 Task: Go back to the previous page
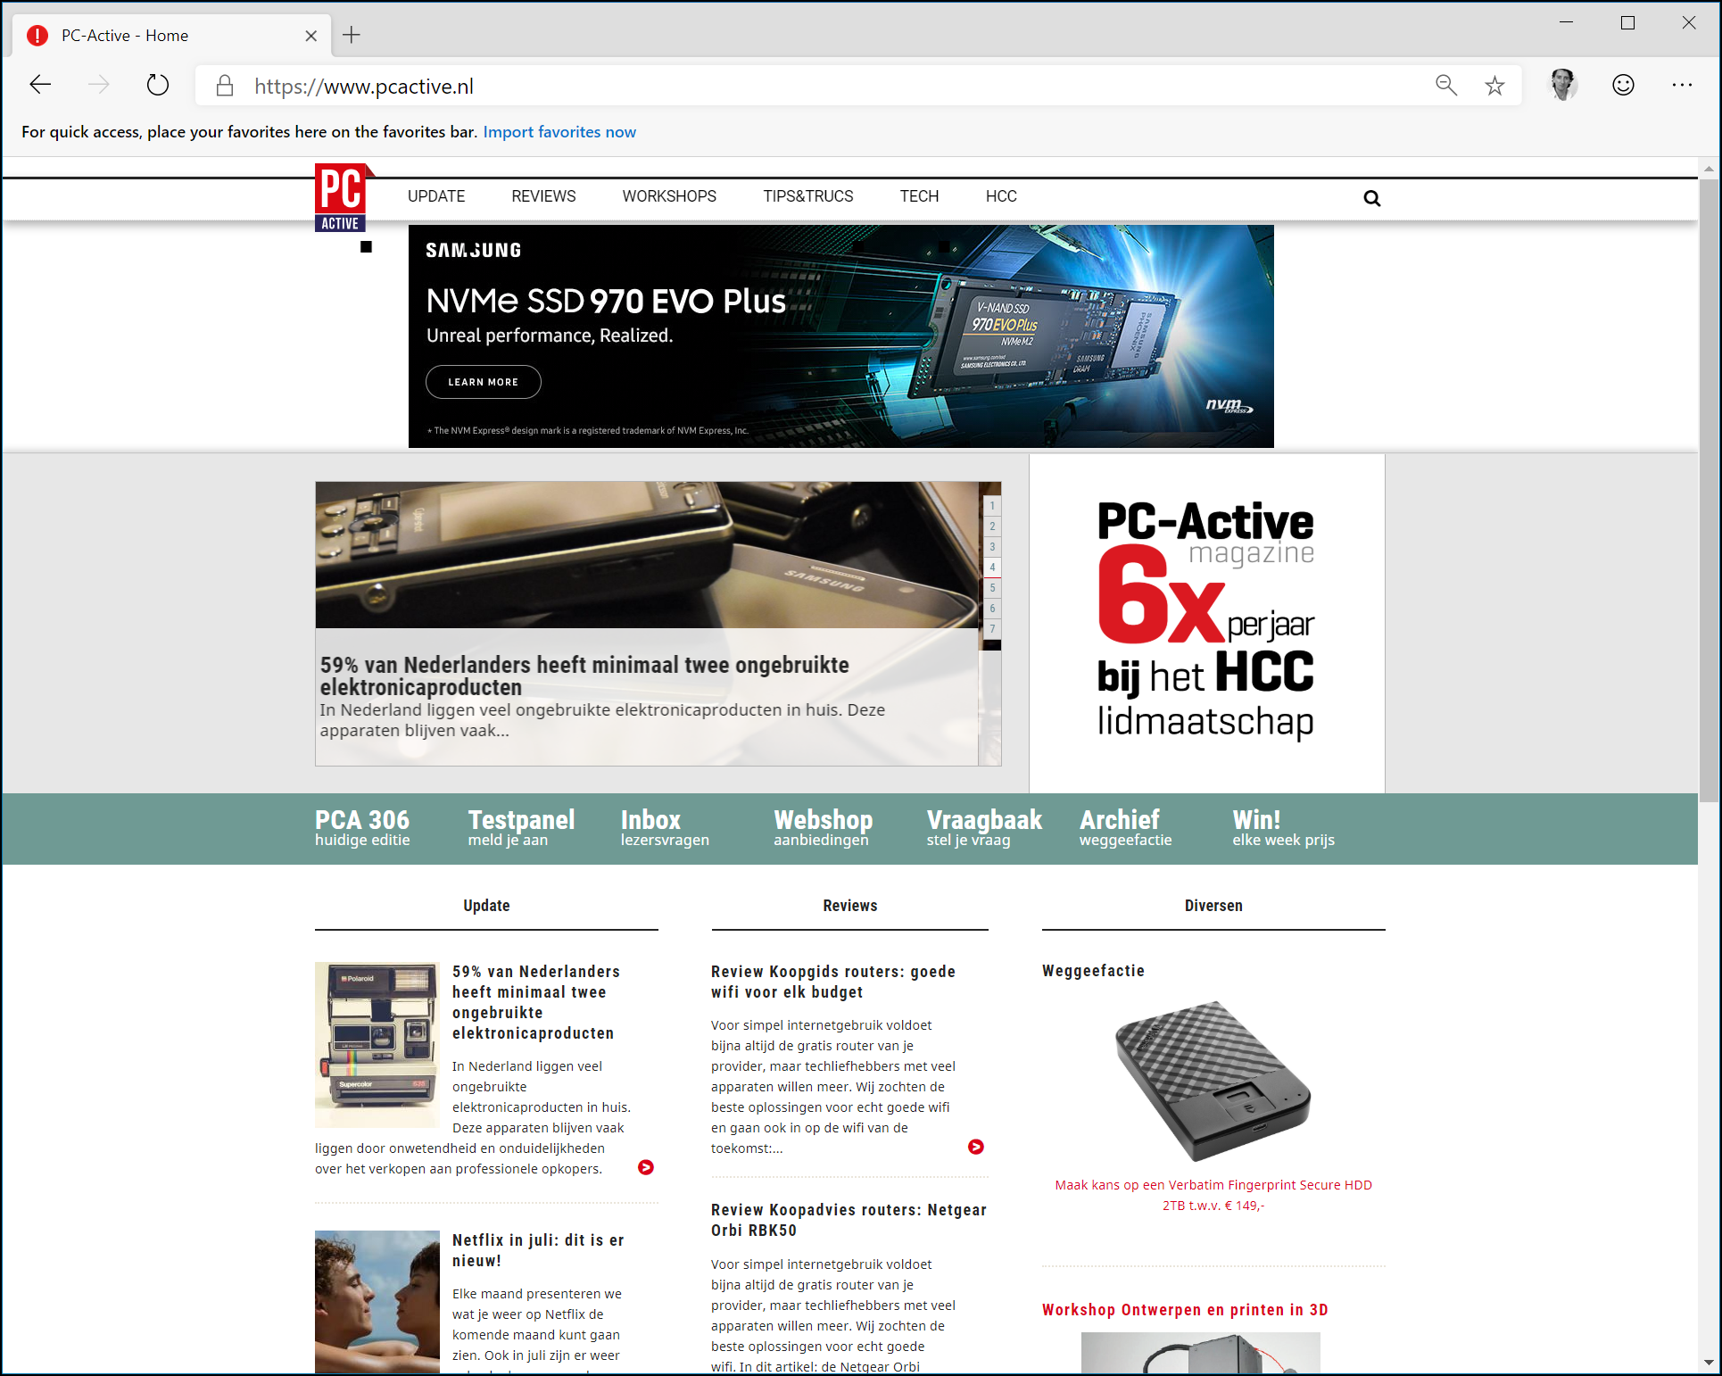pos(41,86)
